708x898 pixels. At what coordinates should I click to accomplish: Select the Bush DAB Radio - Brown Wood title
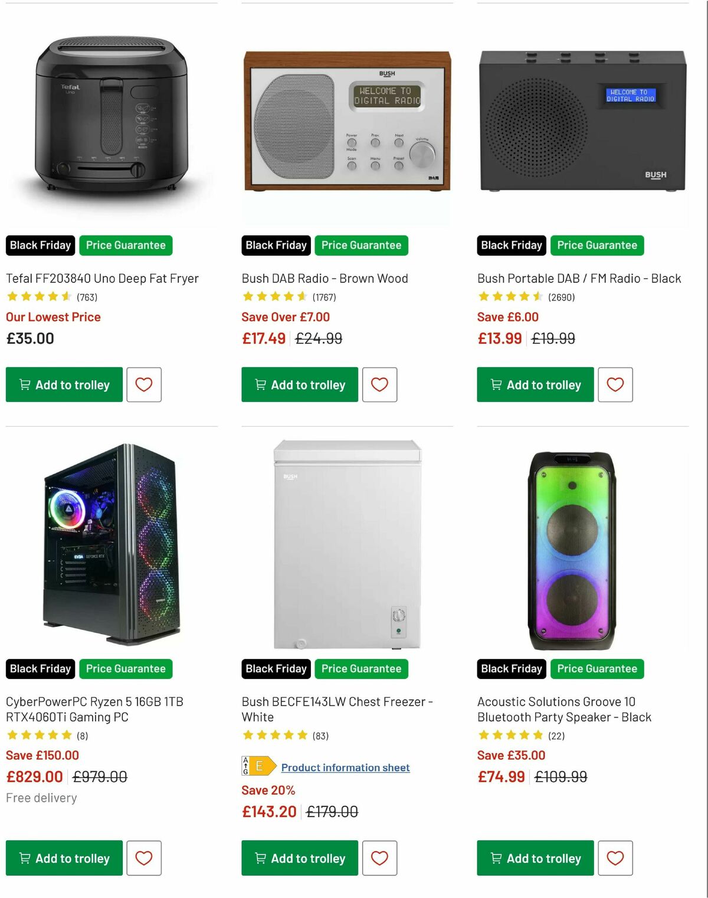pyautogui.click(x=324, y=278)
